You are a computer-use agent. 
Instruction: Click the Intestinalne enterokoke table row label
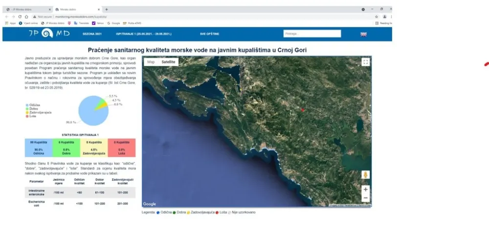pos(37,192)
